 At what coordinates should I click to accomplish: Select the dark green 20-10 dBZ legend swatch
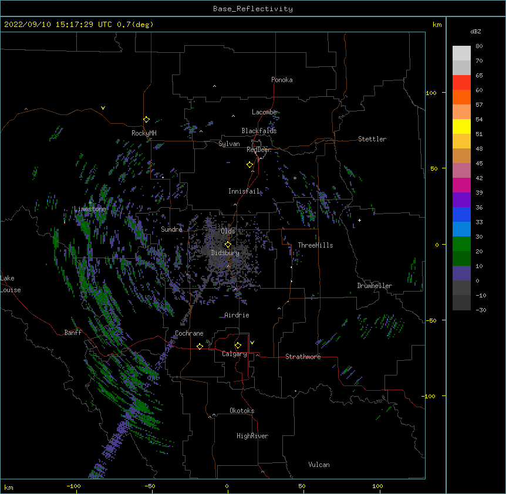[x=461, y=259]
